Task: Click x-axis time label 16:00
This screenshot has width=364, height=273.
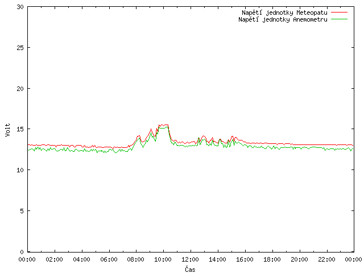Action: (x=245, y=259)
